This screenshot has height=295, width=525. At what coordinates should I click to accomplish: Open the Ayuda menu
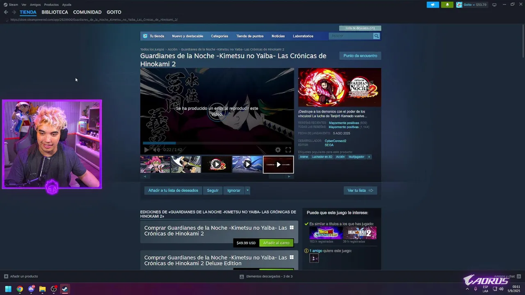66,5
